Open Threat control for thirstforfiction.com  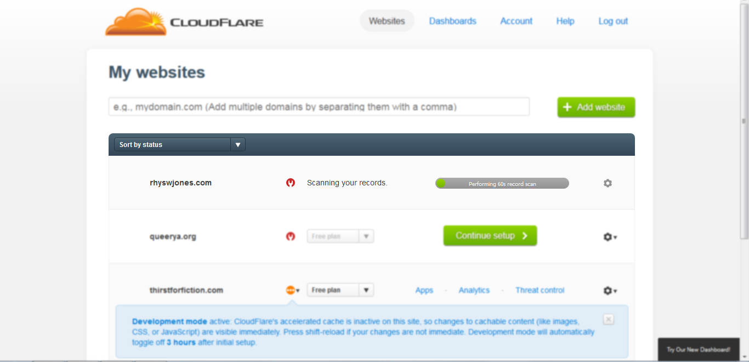540,290
